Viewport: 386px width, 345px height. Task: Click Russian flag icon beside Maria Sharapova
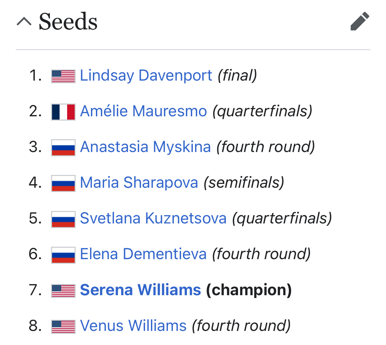pos(63,183)
